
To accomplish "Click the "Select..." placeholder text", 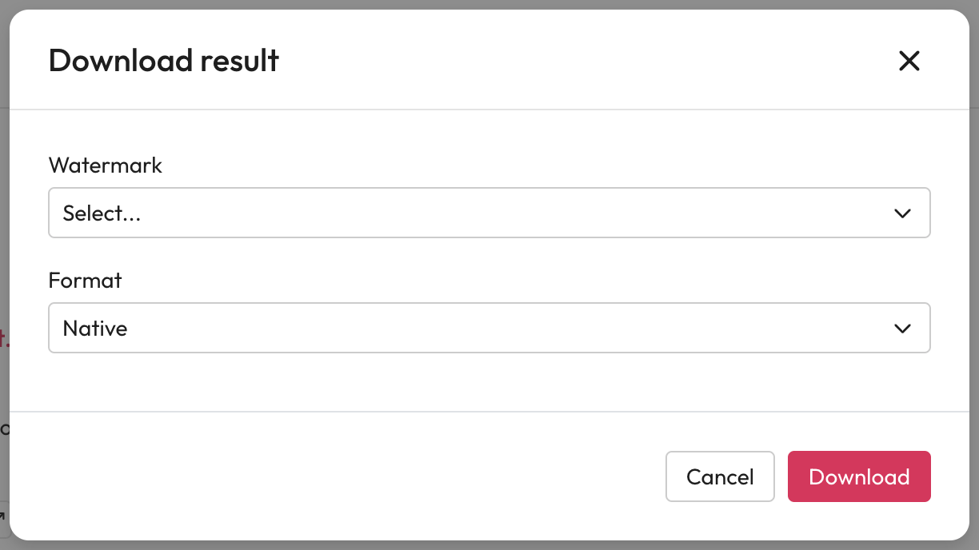I will tap(102, 213).
